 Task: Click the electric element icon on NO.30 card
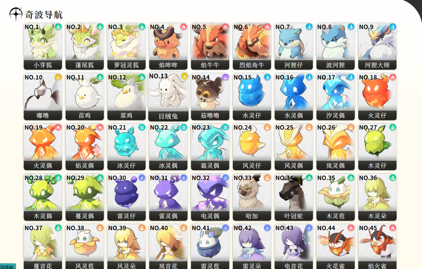click(142, 178)
